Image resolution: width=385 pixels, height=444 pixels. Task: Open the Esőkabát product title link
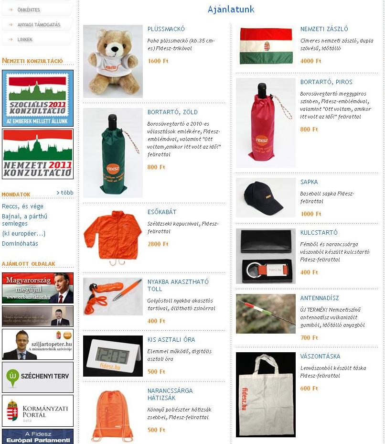[x=162, y=212]
